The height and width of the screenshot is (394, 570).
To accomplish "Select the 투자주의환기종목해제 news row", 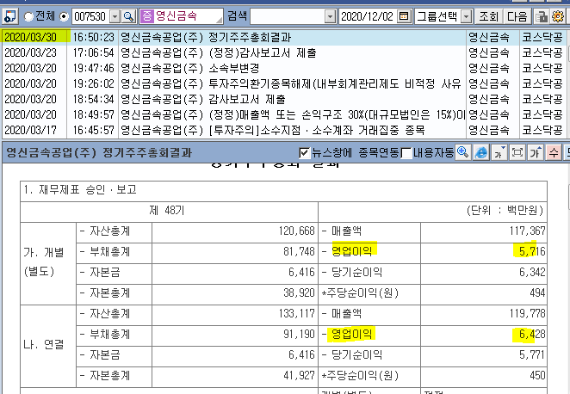I will point(283,84).
